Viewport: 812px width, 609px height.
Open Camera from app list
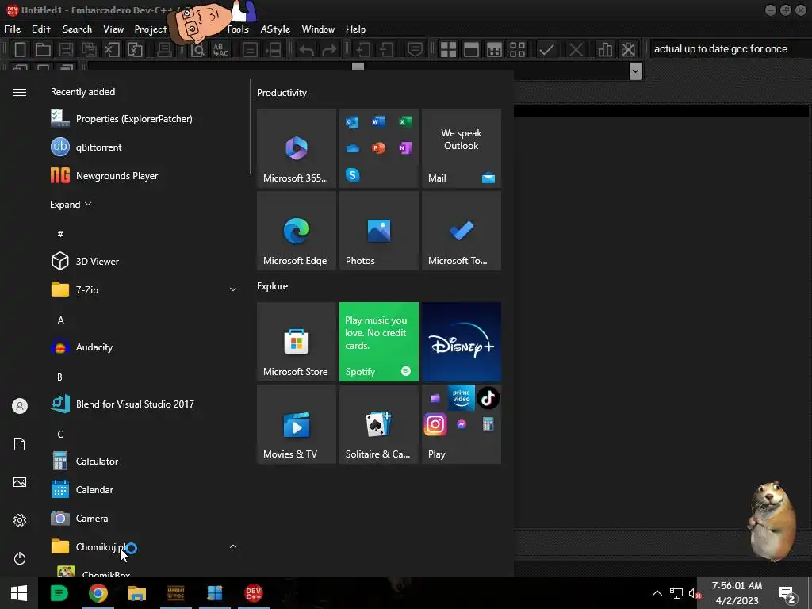(145, 518)
